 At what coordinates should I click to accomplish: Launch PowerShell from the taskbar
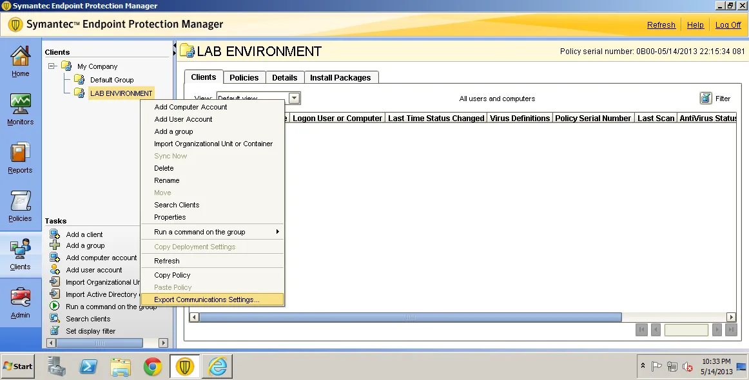pyautogui.click(x=88, y=366)
